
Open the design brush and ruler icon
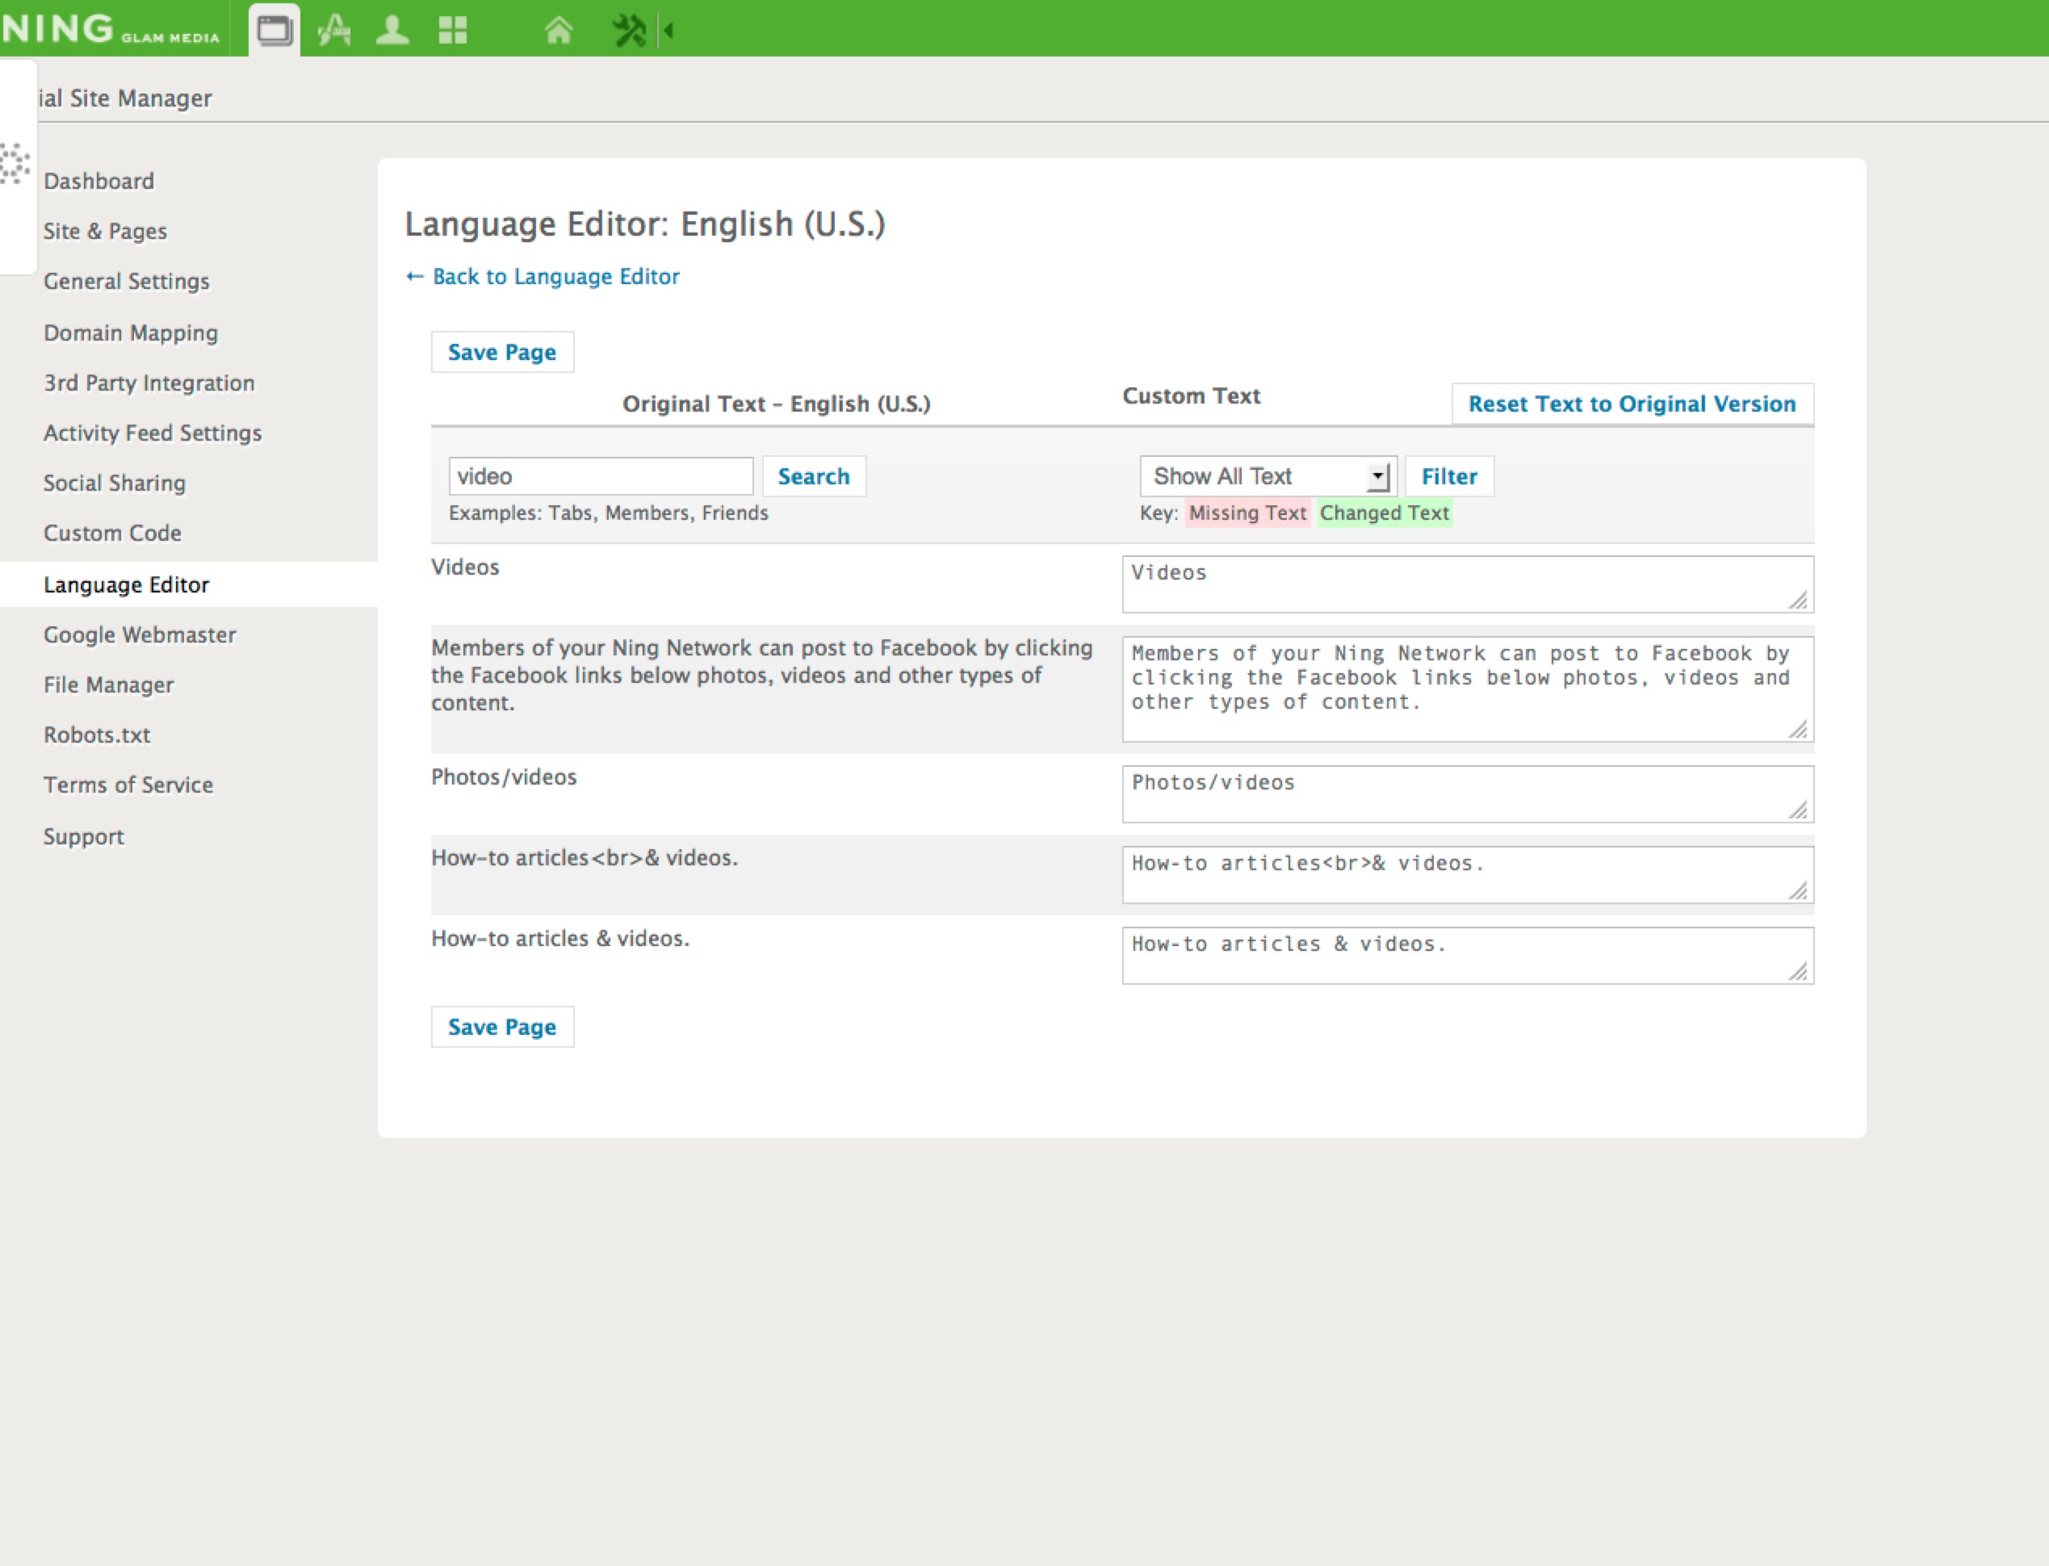333,30
